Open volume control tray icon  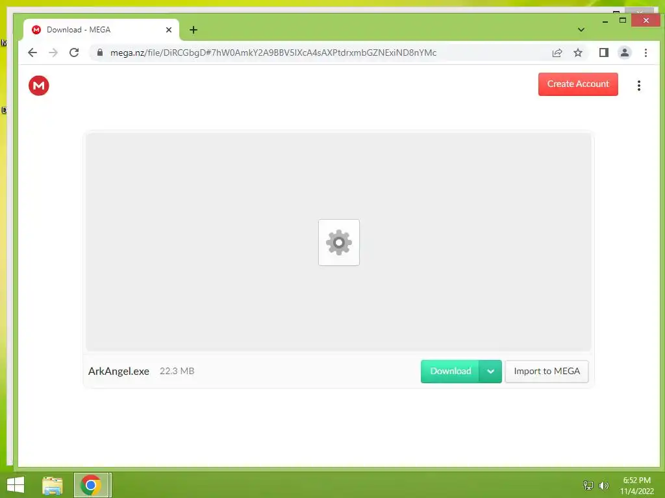click(603, 485)
